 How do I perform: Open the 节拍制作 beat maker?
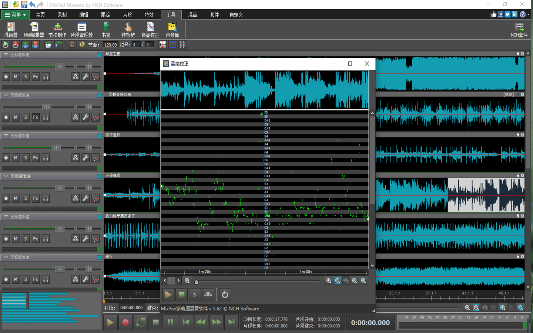(x=57, y=30)
